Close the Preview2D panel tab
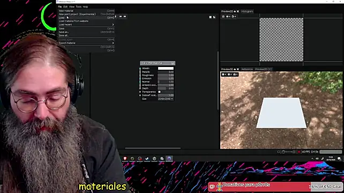 tap(238, 11)
